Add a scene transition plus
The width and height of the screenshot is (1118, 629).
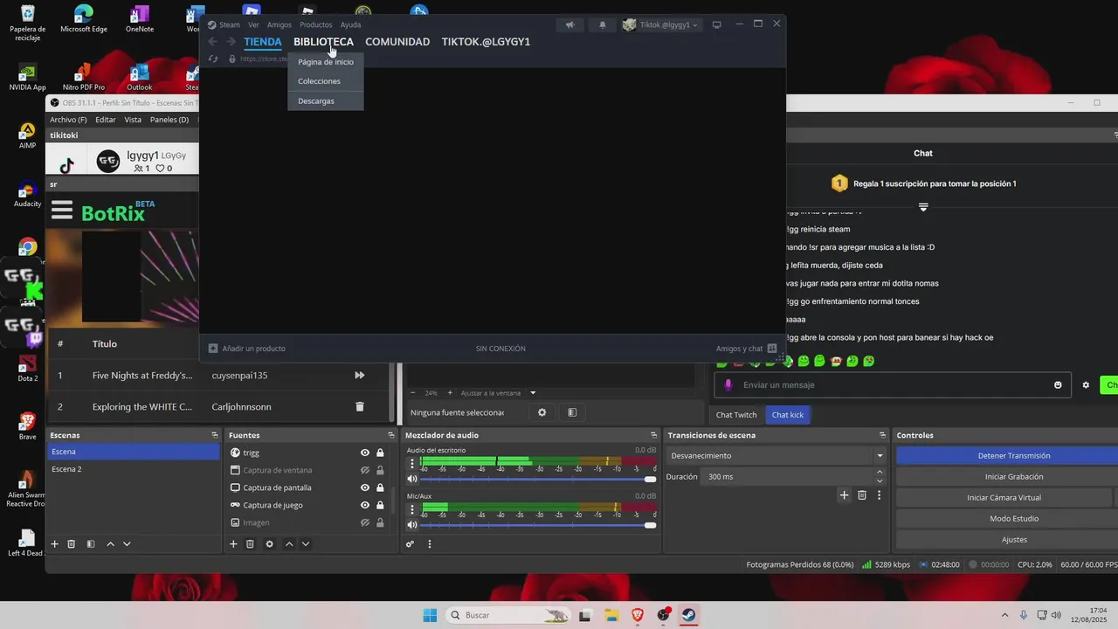click(844, 495)
